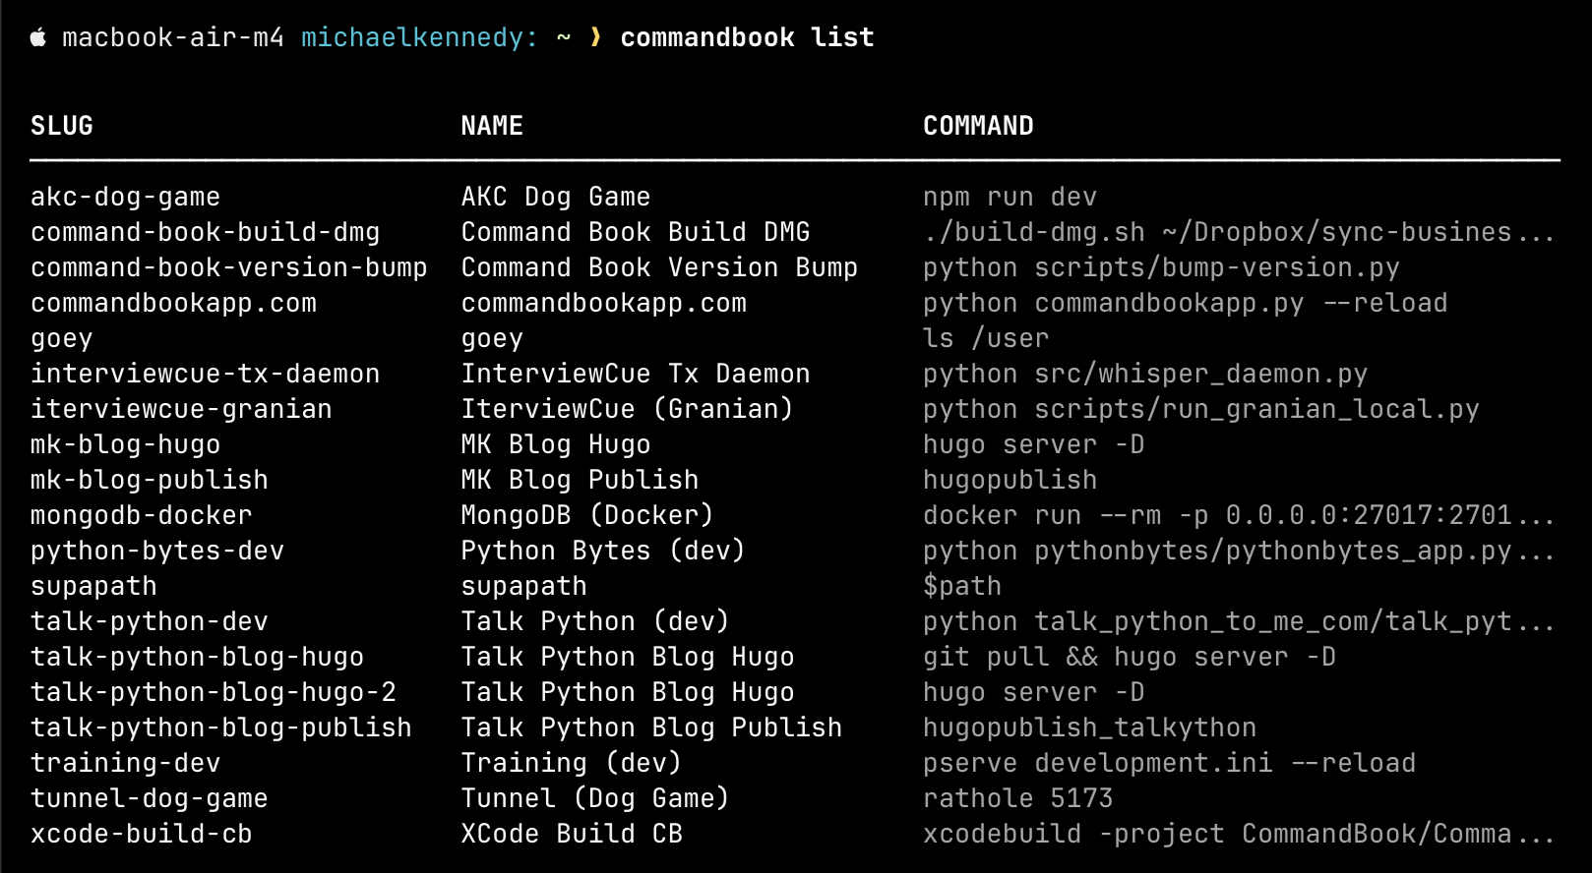Click the yellow prompt arrow symbol

(x=595, y=37)
